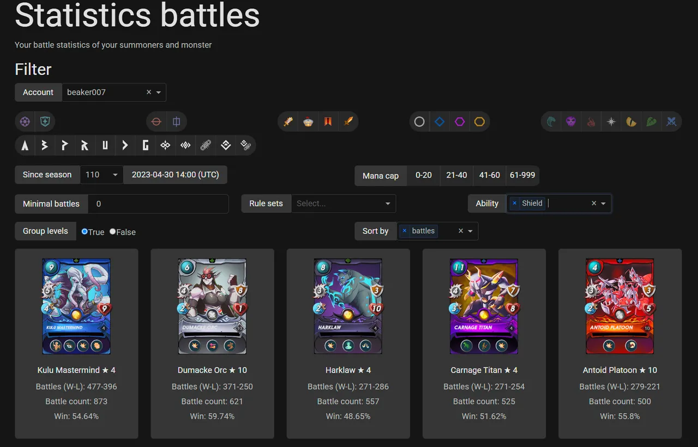Open the Kulu Mastermind card image
The height and width of the screenshot is (447, 698).
coord(76,306)
